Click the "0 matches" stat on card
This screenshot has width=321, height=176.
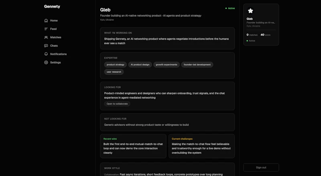[x=252, y=35]
